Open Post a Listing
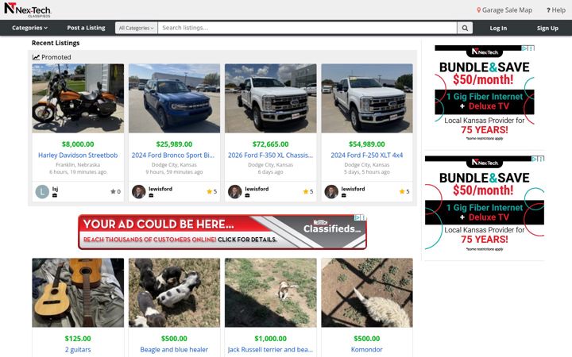The width and height of the screenshot is (572, 357). click(86, 28)
